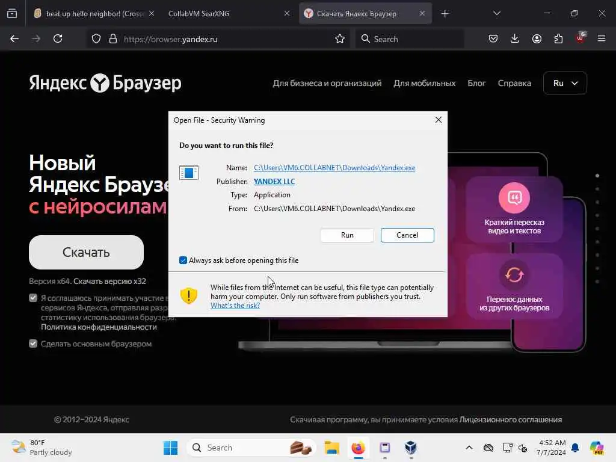Click the top page navigation dot
The width and height of the screenshot is (616, 462).
pyautogui.click(x=597, y=176)
